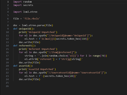Click the string 'UniqueId Unpatched'
This screenshot has height=95, width=127.
click(42, 32)
